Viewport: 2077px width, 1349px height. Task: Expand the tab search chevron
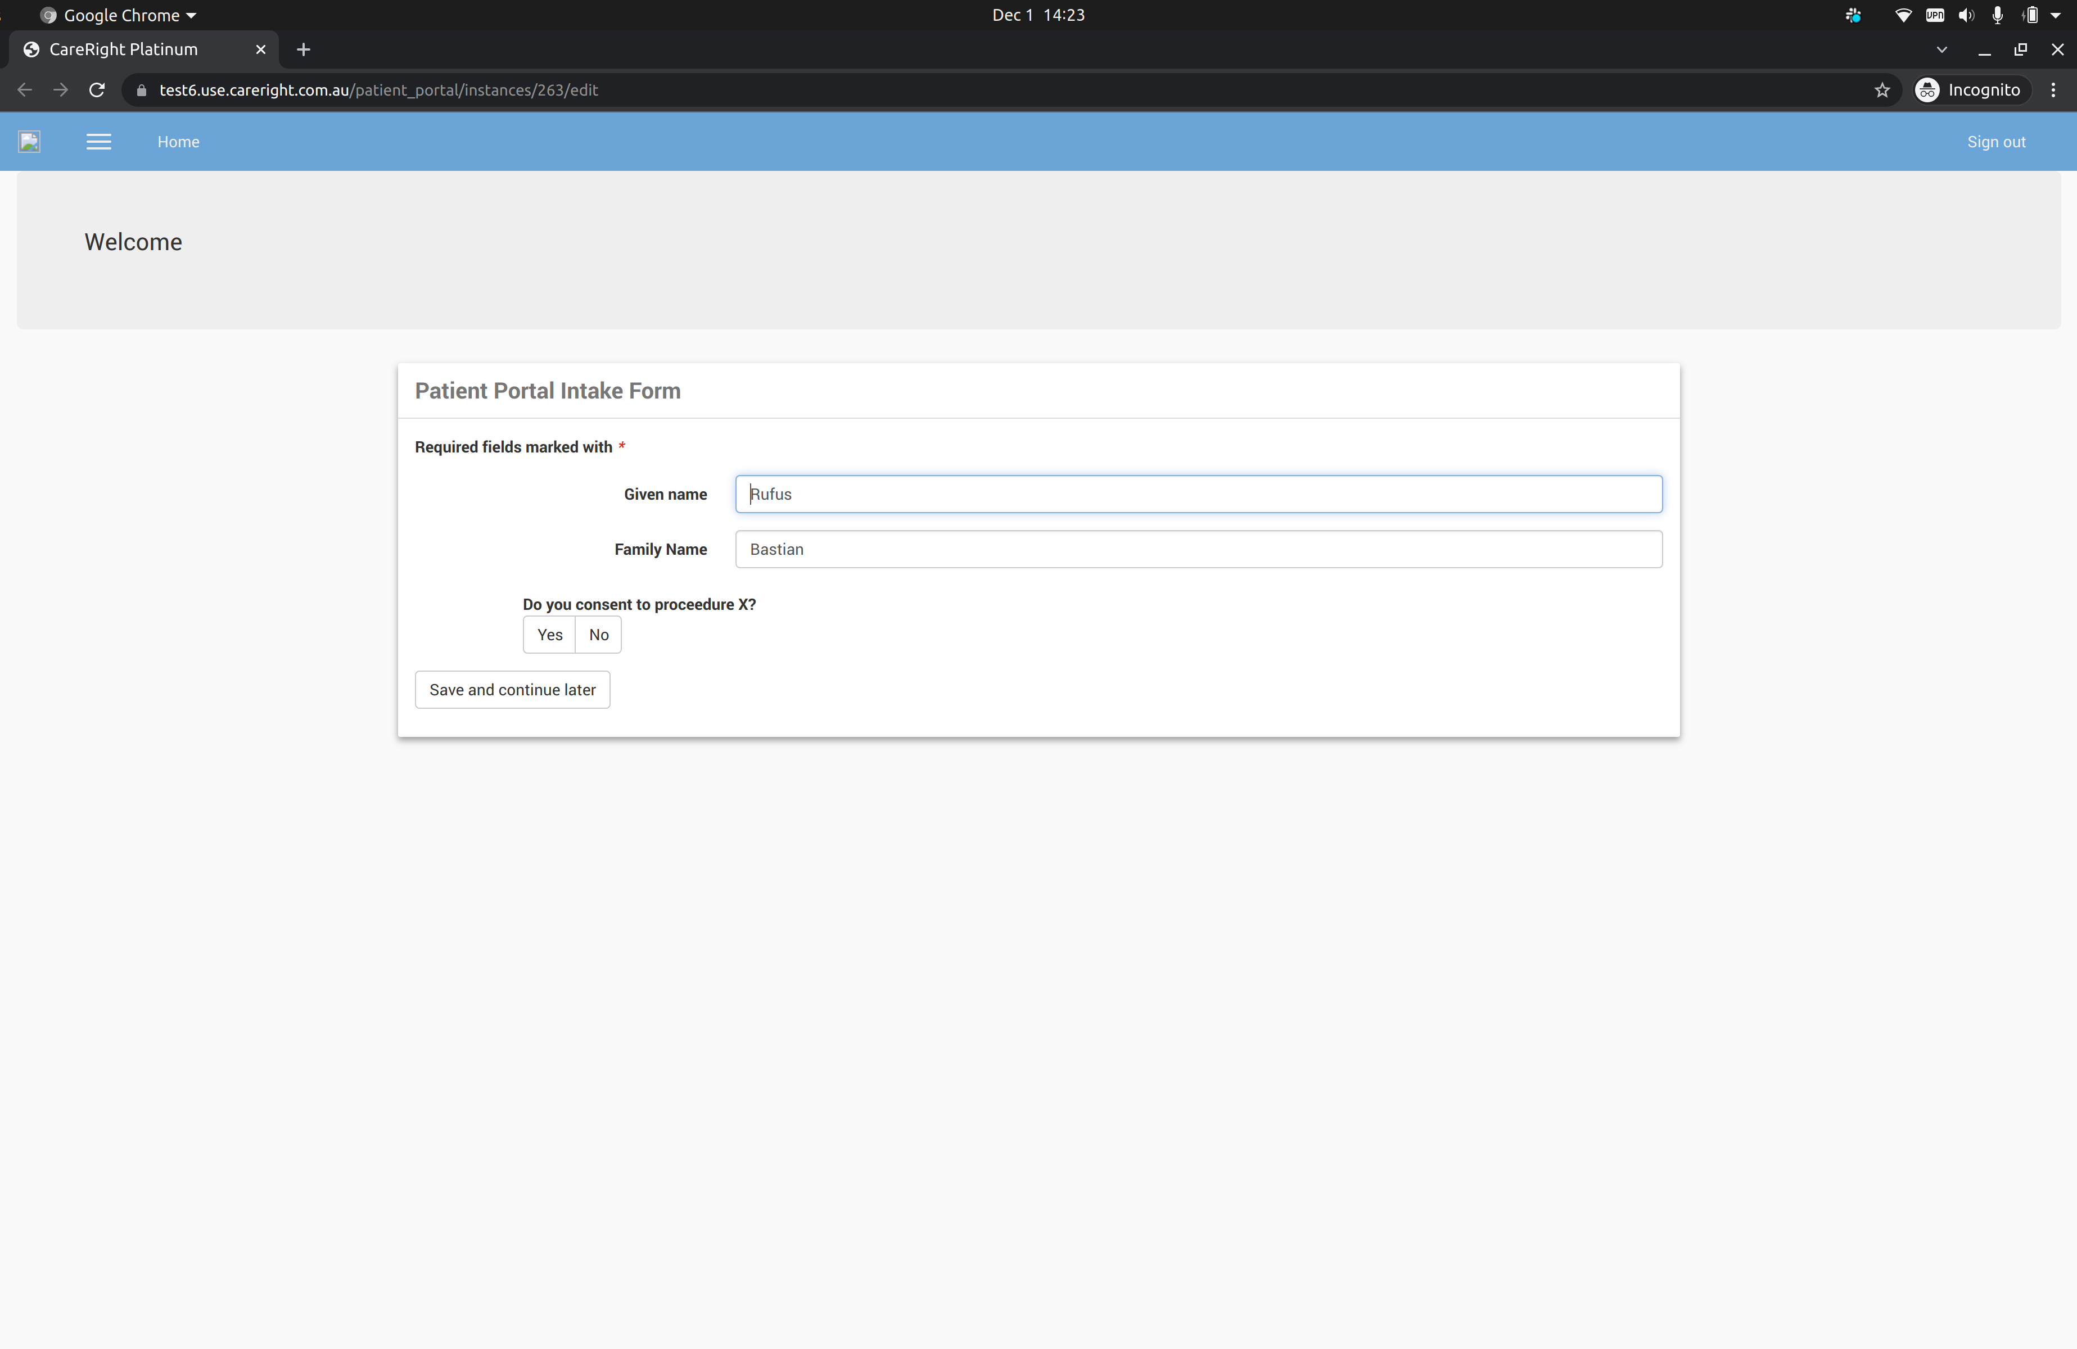pyautogui.click(x=1941, y=49)
